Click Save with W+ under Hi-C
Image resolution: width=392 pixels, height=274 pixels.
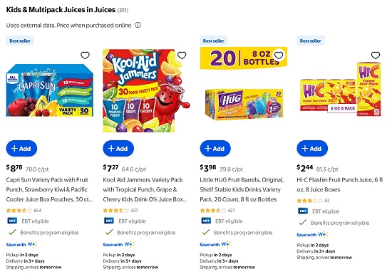pyautogui.click(x=312, y=235)
